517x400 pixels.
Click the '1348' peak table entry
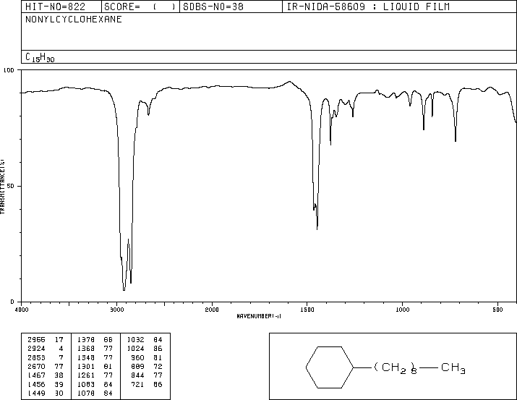[86, 357]
